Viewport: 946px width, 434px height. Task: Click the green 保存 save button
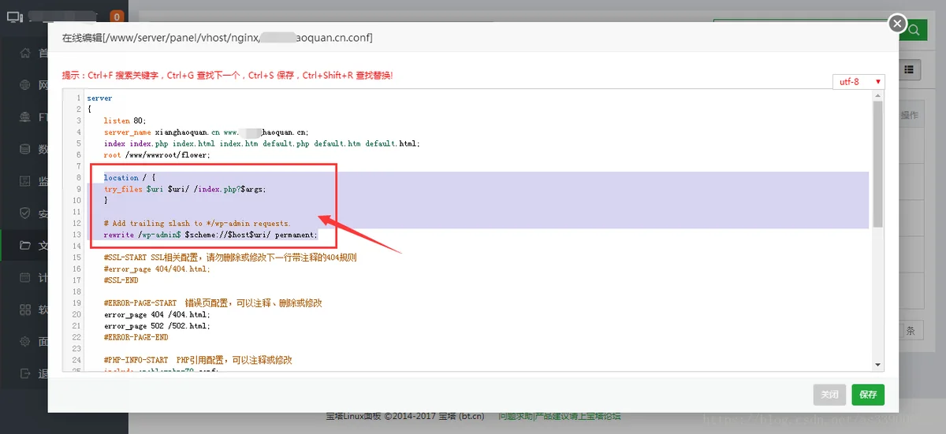[868, 395]
